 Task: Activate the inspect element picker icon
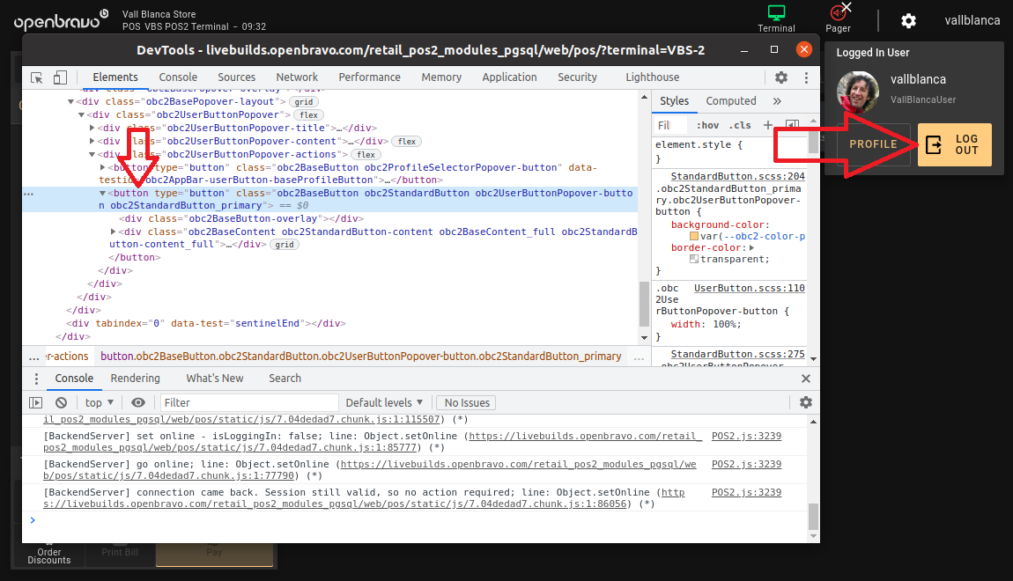tap(37, 77)
